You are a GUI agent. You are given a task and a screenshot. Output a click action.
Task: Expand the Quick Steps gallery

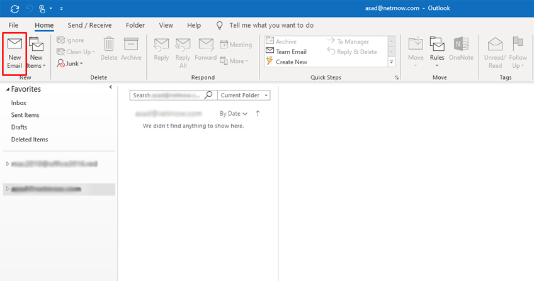coord(391,62)
